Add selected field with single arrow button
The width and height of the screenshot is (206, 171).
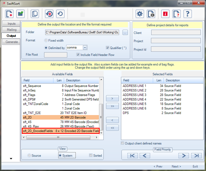point(112,98)
